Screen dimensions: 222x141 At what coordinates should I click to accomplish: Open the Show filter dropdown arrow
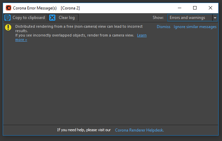tap(215, 18)
